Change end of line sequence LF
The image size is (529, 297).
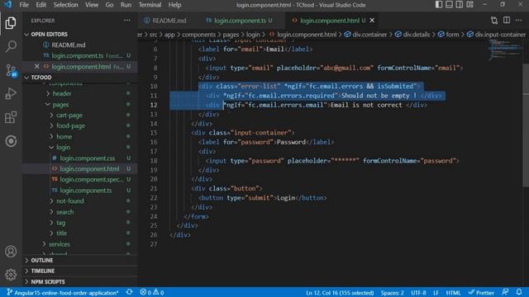click(x=436, y=293)
